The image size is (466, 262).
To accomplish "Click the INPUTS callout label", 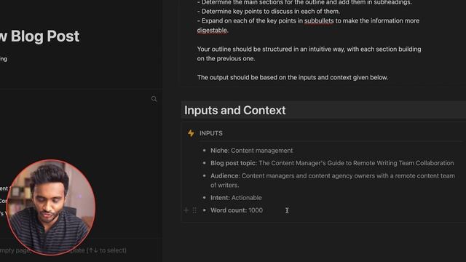I will coord(211,133).
